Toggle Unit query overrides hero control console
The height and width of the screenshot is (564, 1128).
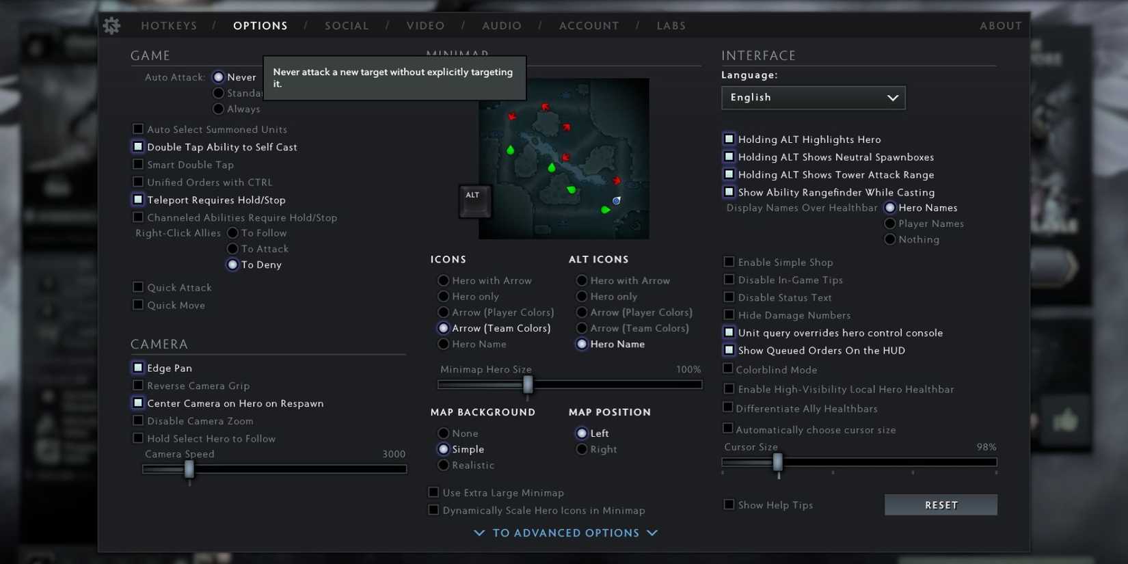(x=729, y=332)
